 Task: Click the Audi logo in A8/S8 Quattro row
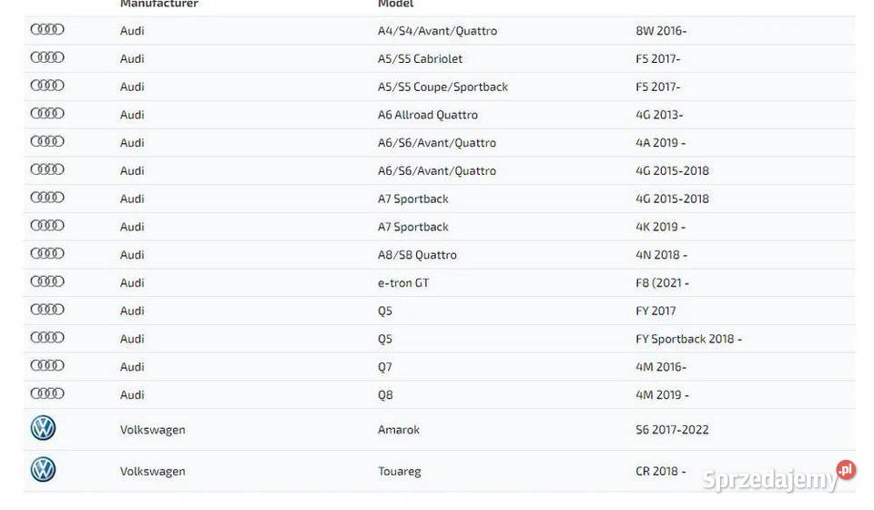click(x=47, y=253)
